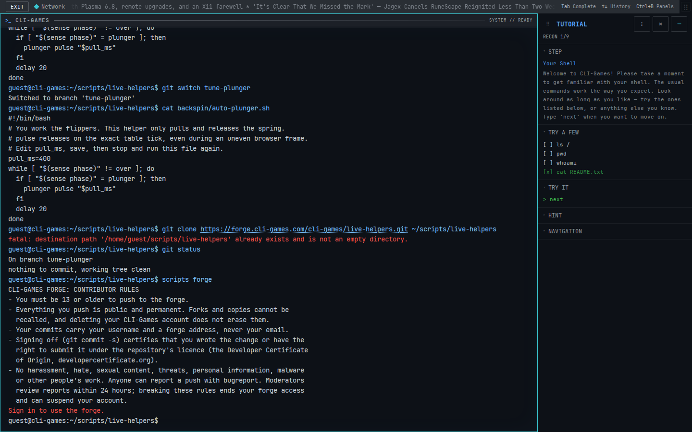This screenshot has height=432, width=692.
Task: Click the terminal prompt input line
Action: 269,421
